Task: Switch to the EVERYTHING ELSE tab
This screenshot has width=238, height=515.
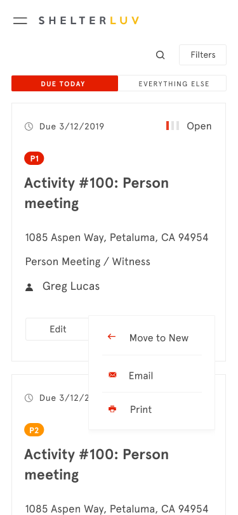Action: pyautogui.click(x=172, y=84)
